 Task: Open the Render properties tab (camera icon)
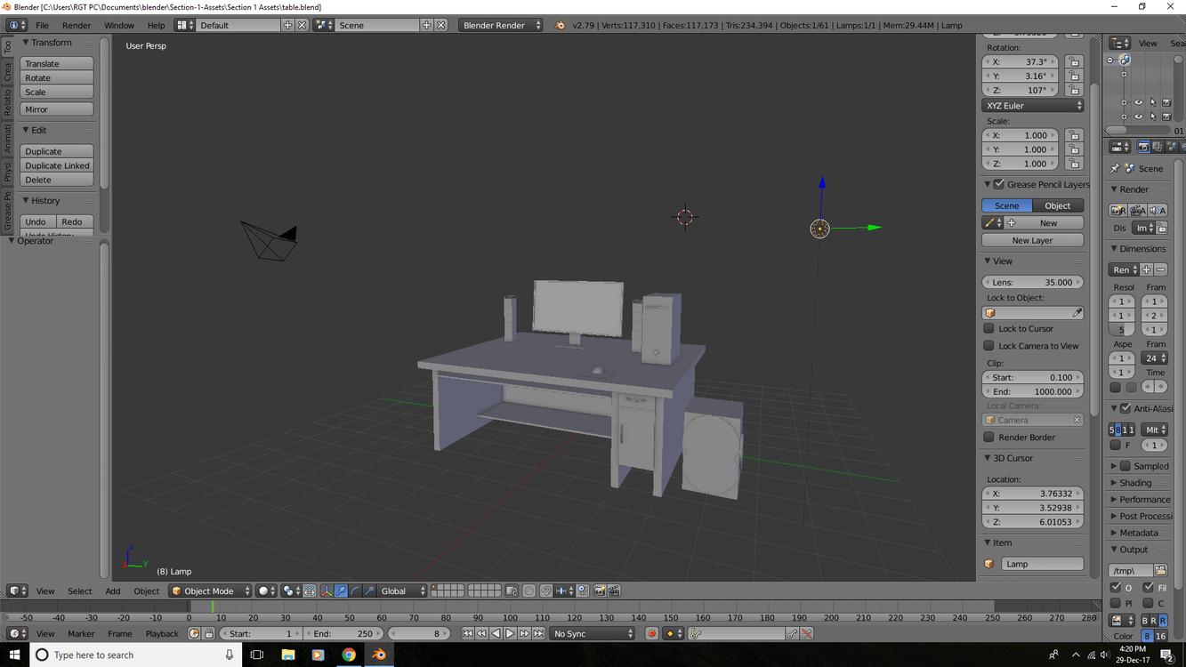(1143, 147)
